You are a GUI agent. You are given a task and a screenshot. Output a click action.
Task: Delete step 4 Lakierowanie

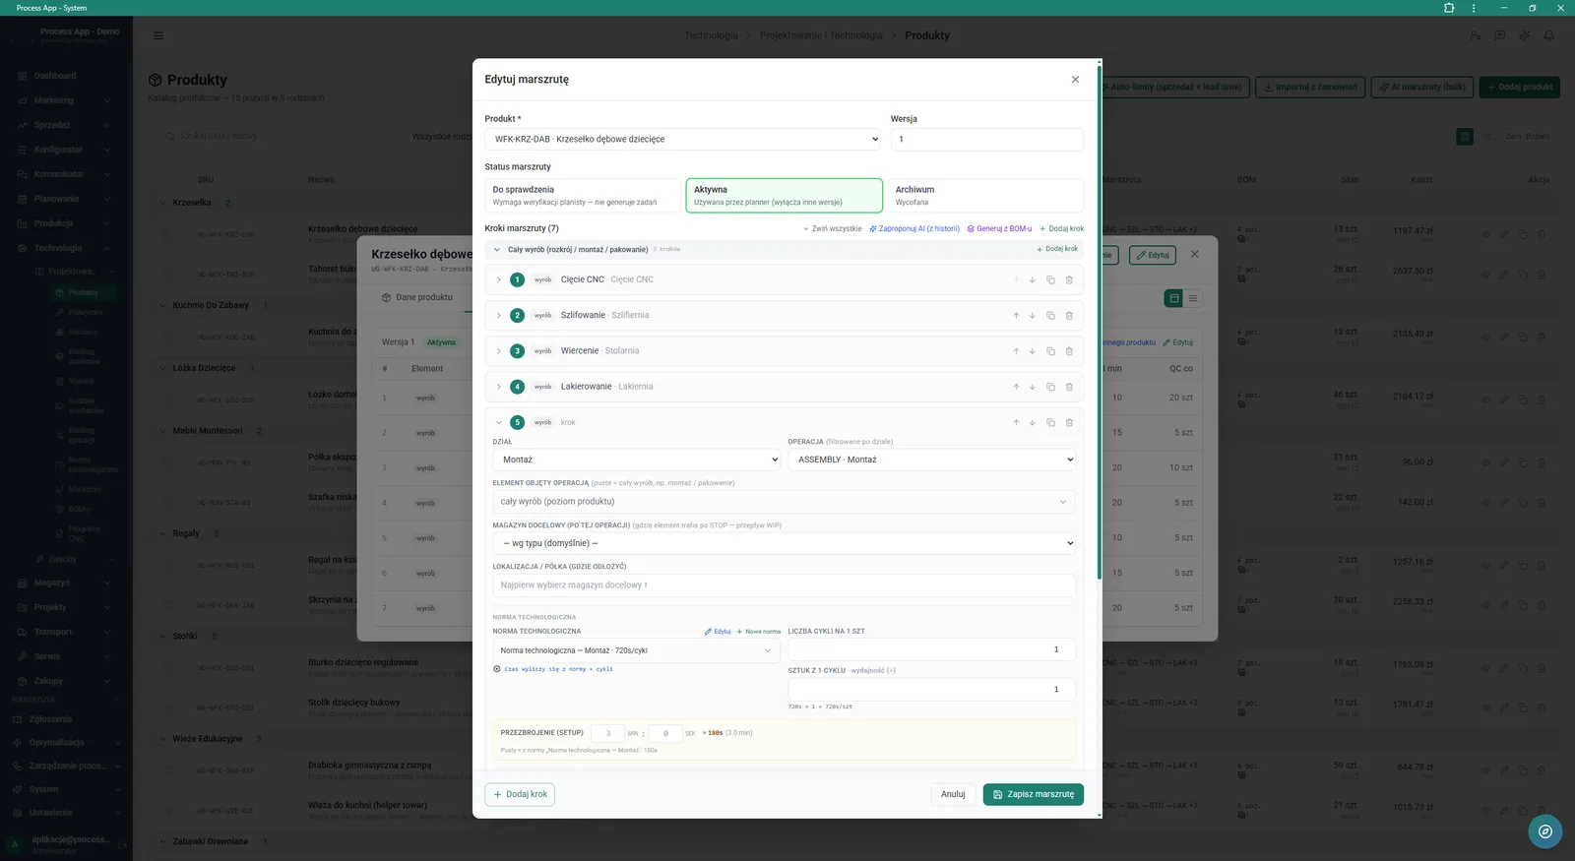1069,387
